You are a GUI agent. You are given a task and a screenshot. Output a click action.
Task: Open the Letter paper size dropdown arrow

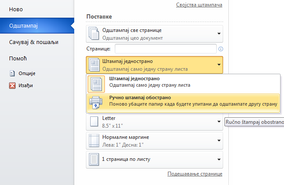[x=219, y=122]
